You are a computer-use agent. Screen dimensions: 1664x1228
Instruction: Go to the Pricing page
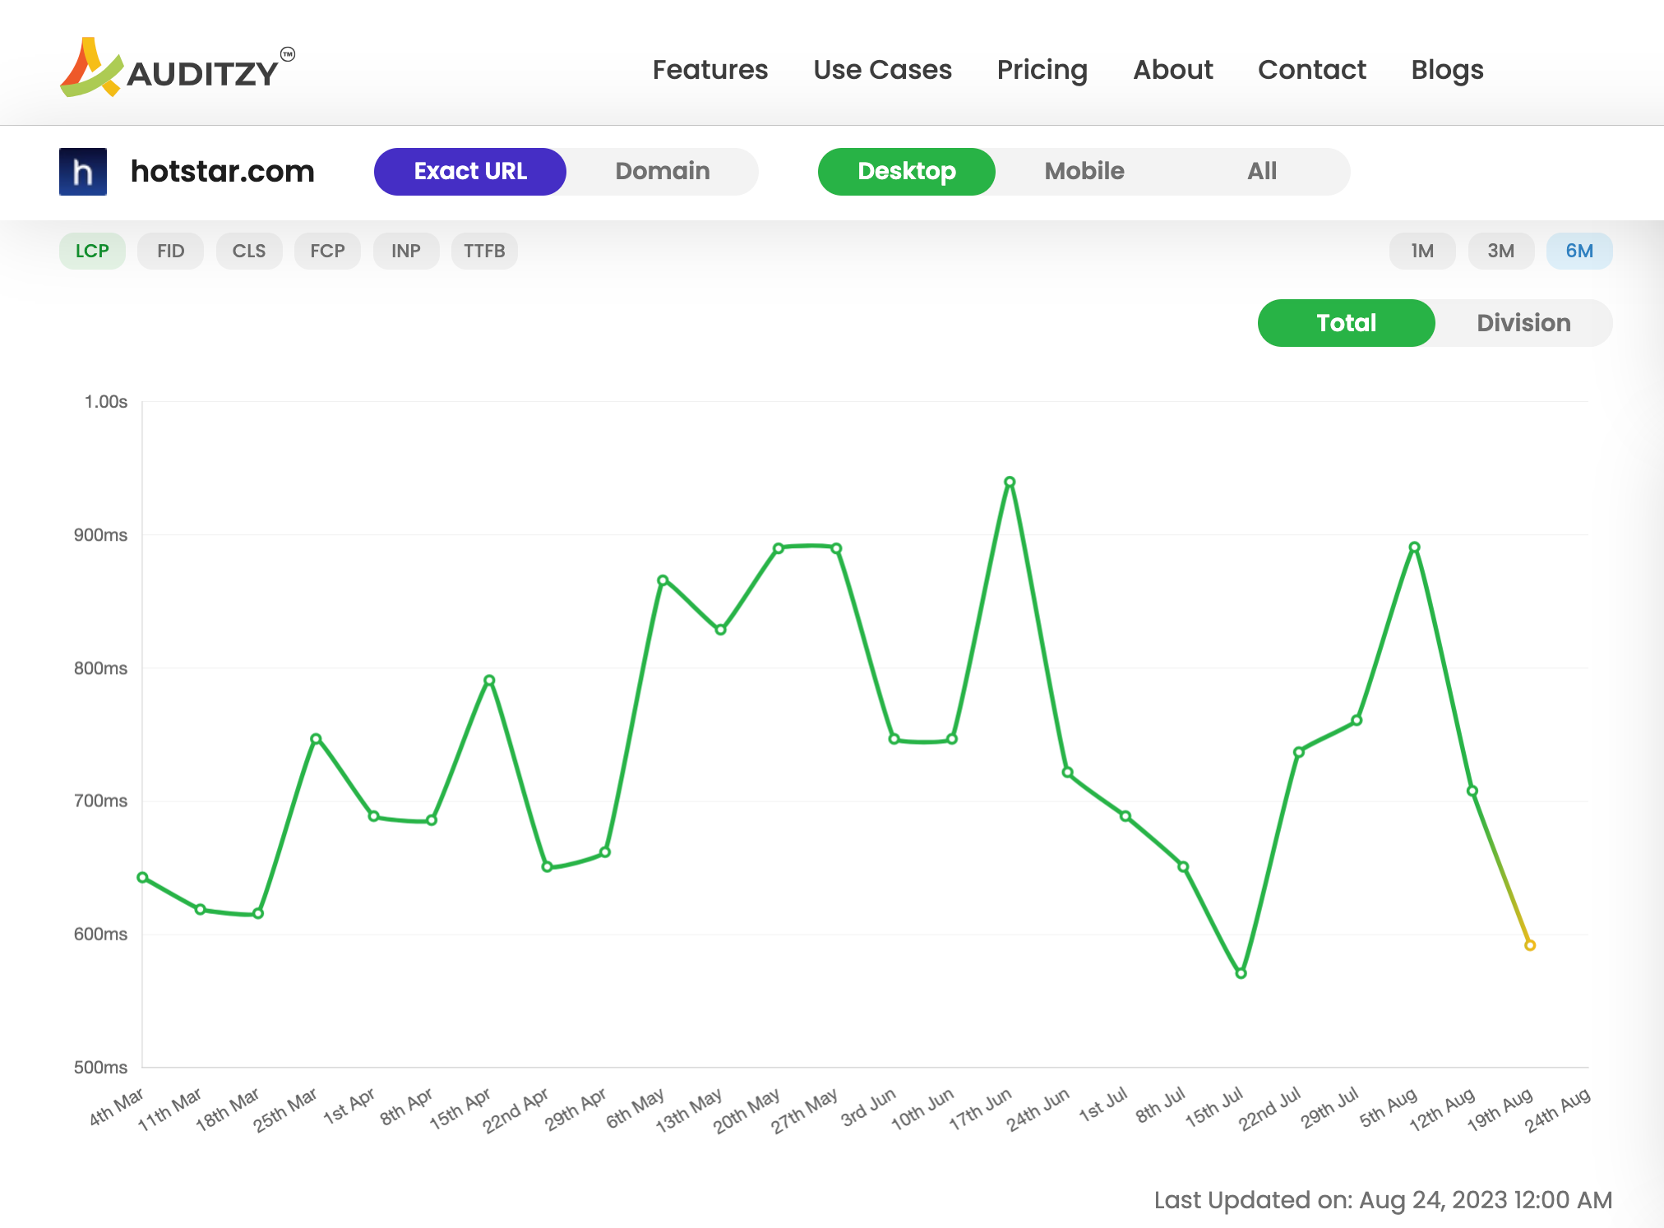1042,70
